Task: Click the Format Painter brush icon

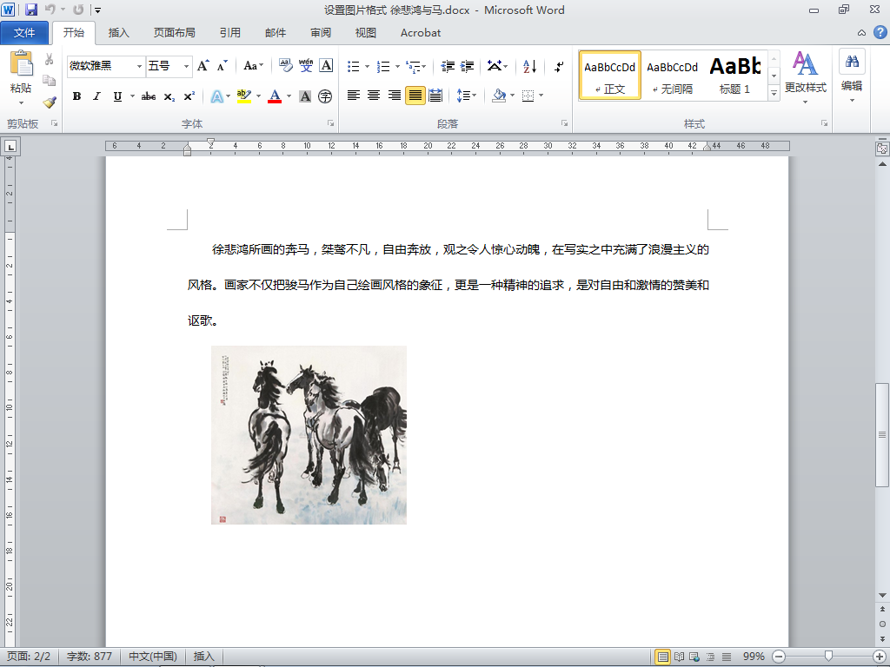Action: (x=50, y=102)
